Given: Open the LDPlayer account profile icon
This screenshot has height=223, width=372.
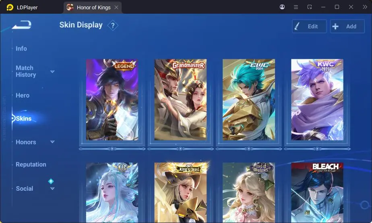Looking at the screenshot, I should point(282,7).
